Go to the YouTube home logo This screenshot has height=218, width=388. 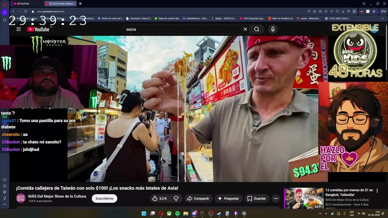[x=38, y=29]
